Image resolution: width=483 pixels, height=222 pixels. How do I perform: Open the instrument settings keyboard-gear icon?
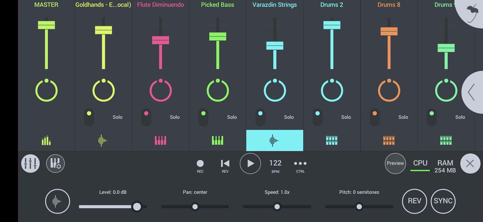coord(55,163)
